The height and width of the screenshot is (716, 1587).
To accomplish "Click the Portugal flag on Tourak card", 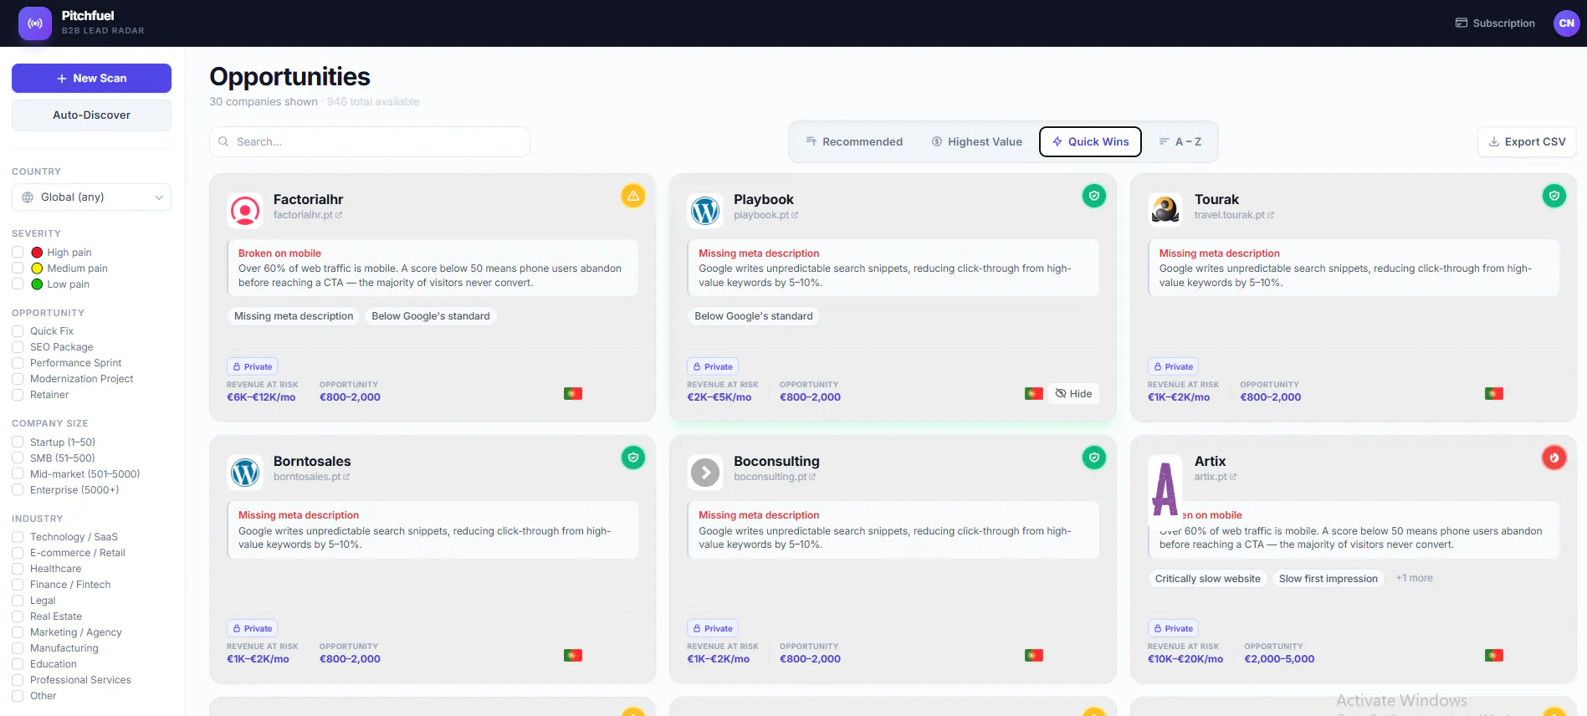I will pyautogui.click(x=1494, y=393).
